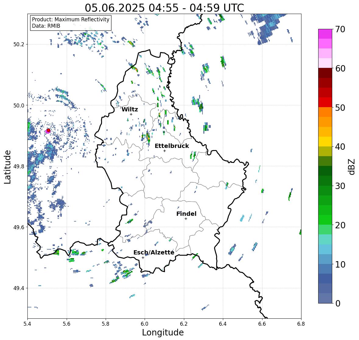Click the 6.0 longitude tick label
The height and width of the screenshot is (340, 359).
pyautogui.click(x=145, y=324)
